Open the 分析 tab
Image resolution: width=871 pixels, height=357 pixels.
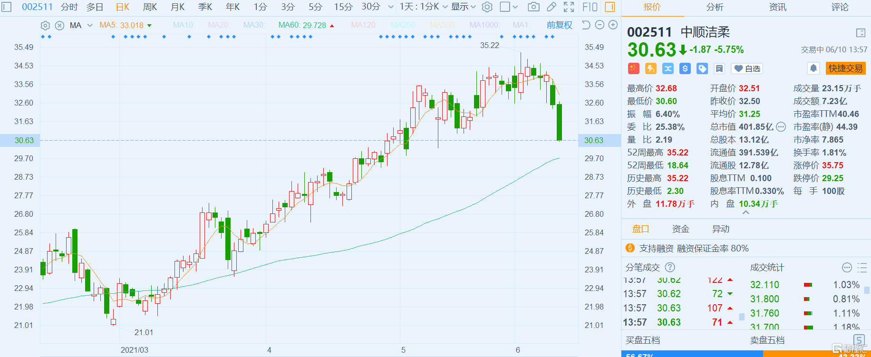(x=715, y=7)
